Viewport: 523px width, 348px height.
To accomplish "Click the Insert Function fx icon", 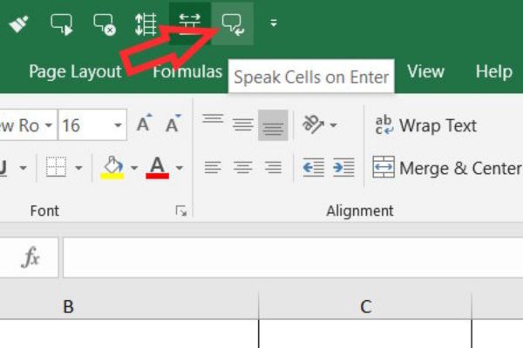I will coord(31,258).
